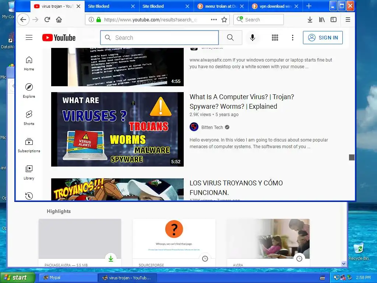Play the safe mode boot video thumbnail
377x283 pixels.
click(117, 67)
